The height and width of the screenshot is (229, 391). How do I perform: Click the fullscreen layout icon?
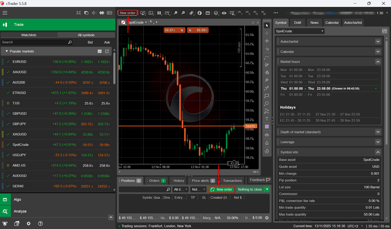[79, 13]
